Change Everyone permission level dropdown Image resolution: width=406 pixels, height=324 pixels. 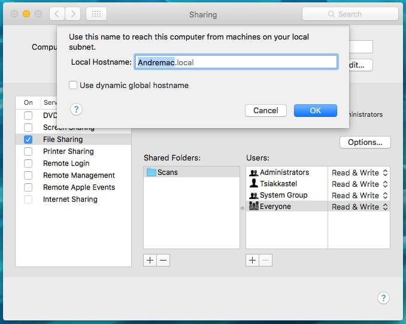point(359,207)
